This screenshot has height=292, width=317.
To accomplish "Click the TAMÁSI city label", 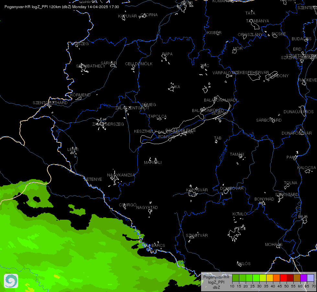I will (237, 154).
